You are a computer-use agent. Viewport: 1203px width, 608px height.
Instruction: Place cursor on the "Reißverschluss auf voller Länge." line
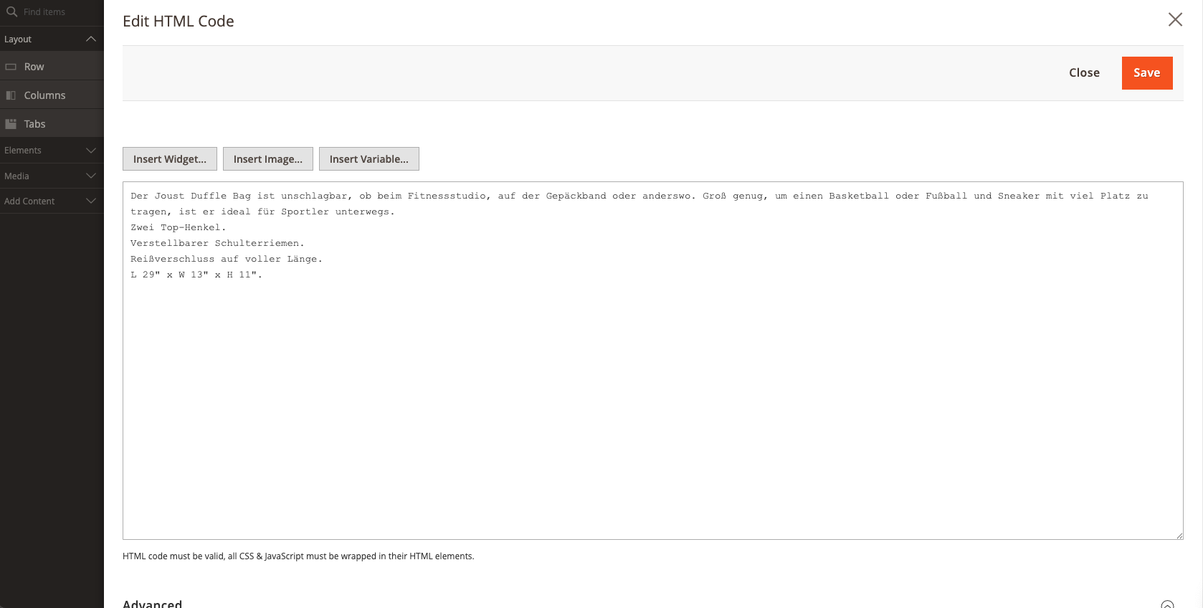pos(227,260)
